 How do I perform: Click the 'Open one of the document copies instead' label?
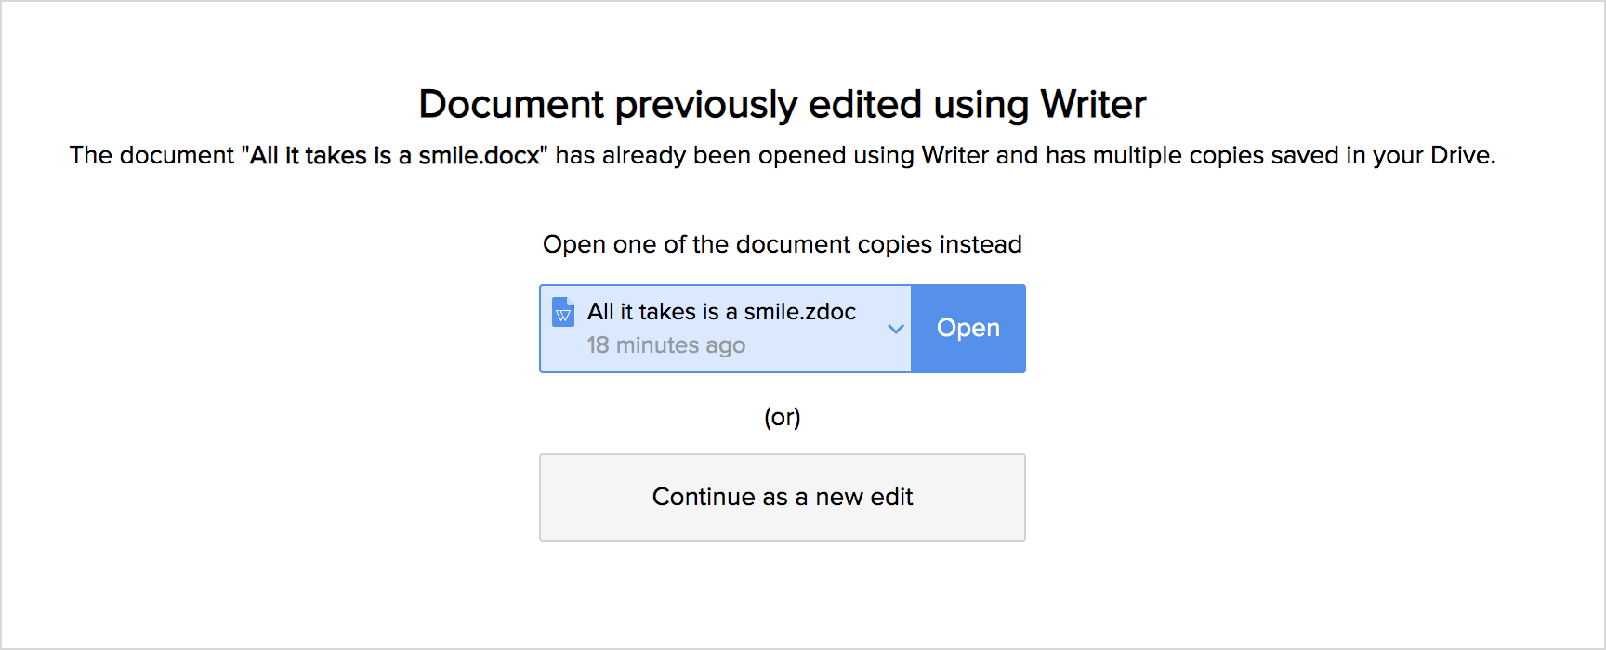tap(783, 244)
